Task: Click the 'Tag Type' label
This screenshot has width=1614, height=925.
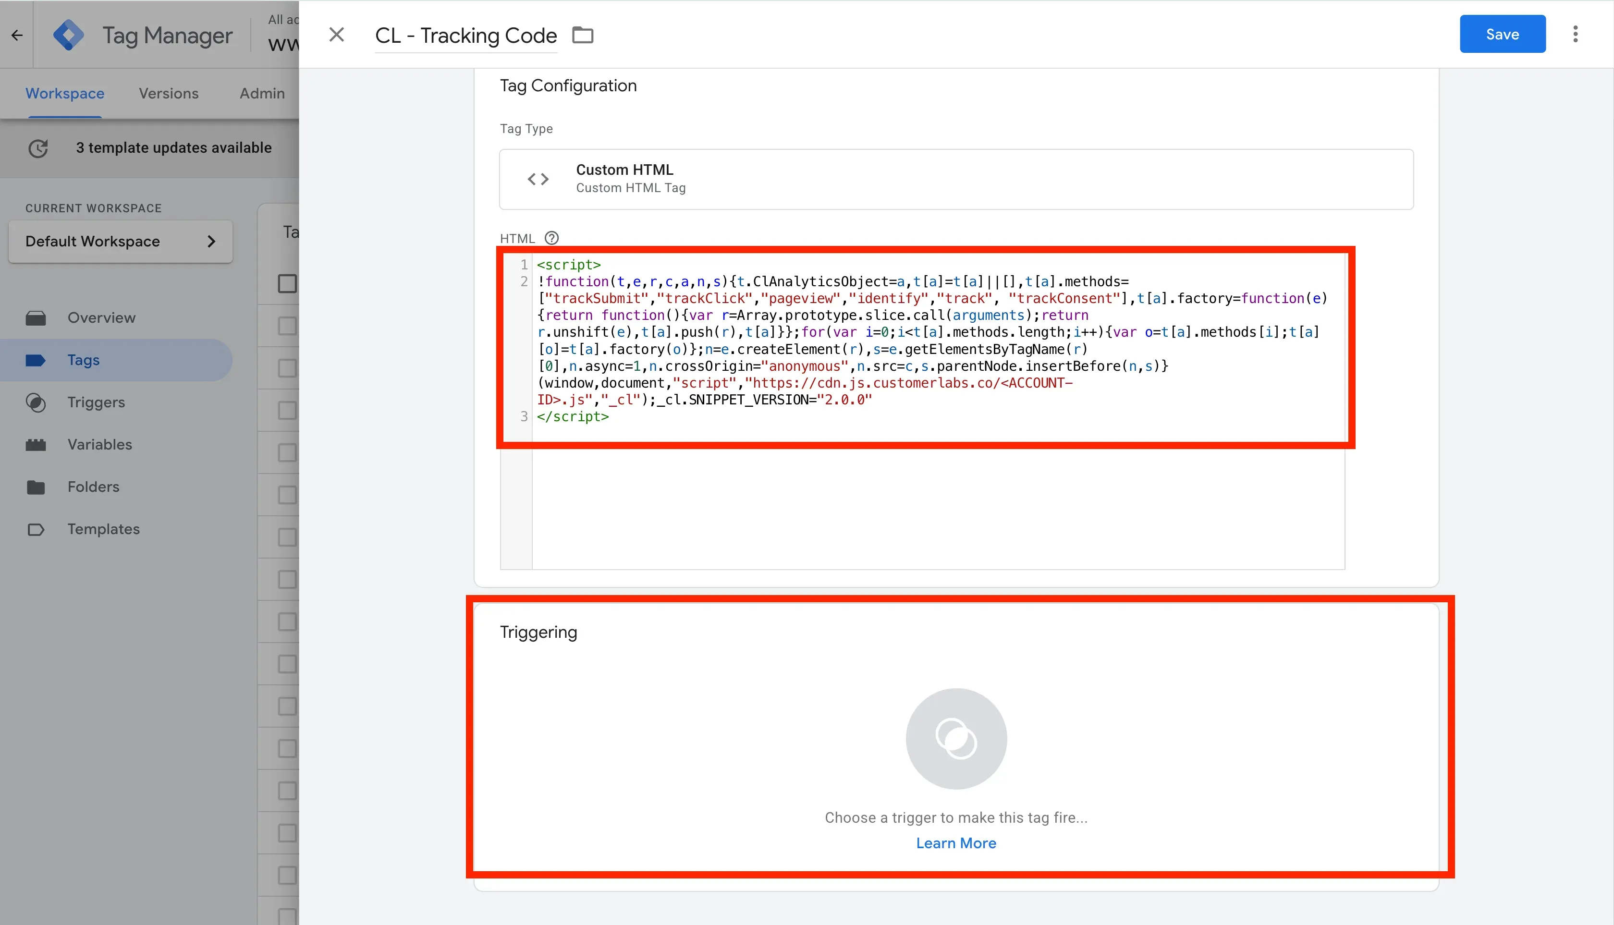Action: point(526,129)
